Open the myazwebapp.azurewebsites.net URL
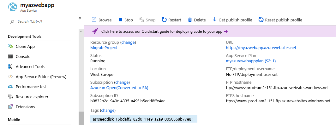The width and height of the screenshot is (336, 125). [x=261, y=48]
